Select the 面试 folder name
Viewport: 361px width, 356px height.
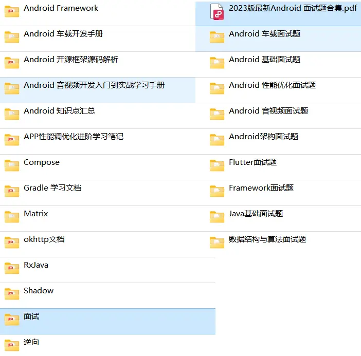[31, 316]
